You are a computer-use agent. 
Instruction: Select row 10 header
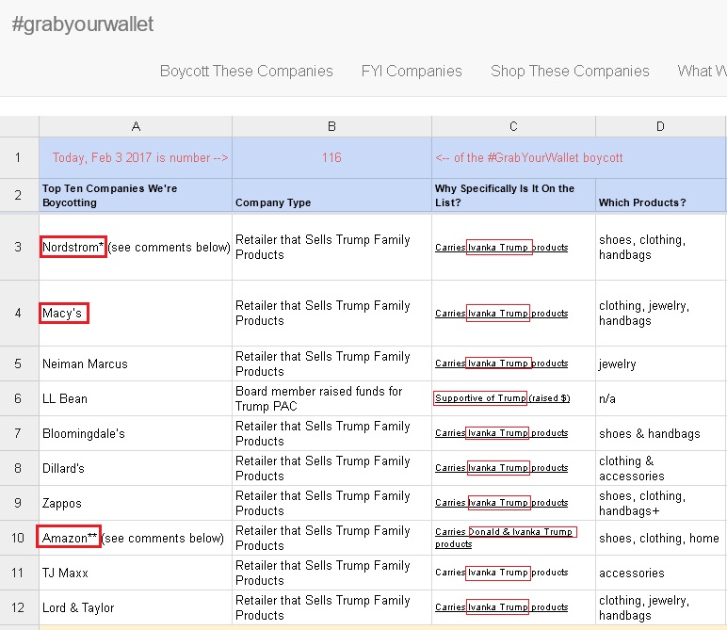coord(18,538)
